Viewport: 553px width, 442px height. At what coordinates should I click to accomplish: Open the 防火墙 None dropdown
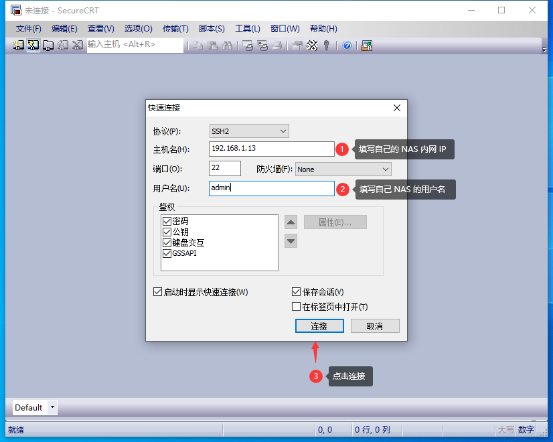(343, 169)
